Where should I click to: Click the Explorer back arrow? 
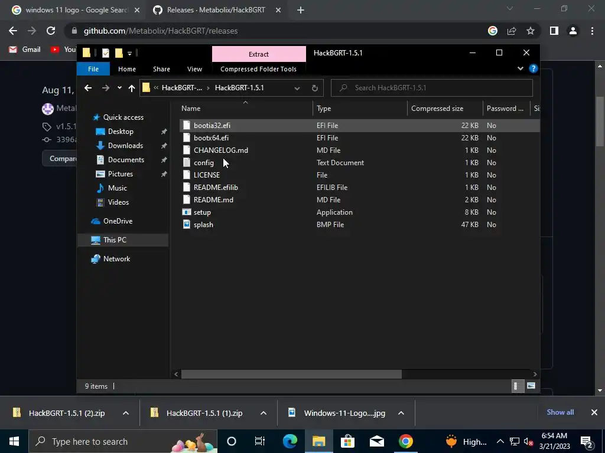[x=88, y=88]
